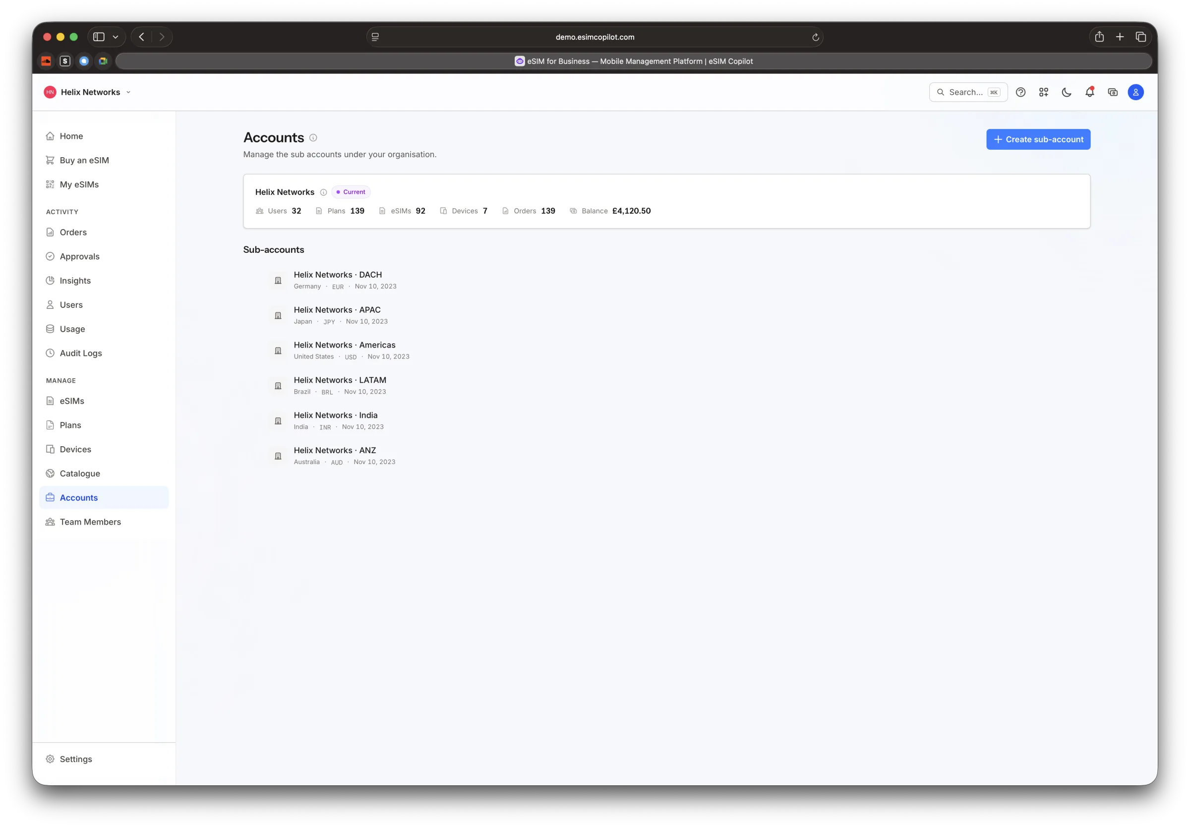The height and width of the screenshot is (828, 1190).
Task: Open Users in sidebar
Action: pos(104,304)
